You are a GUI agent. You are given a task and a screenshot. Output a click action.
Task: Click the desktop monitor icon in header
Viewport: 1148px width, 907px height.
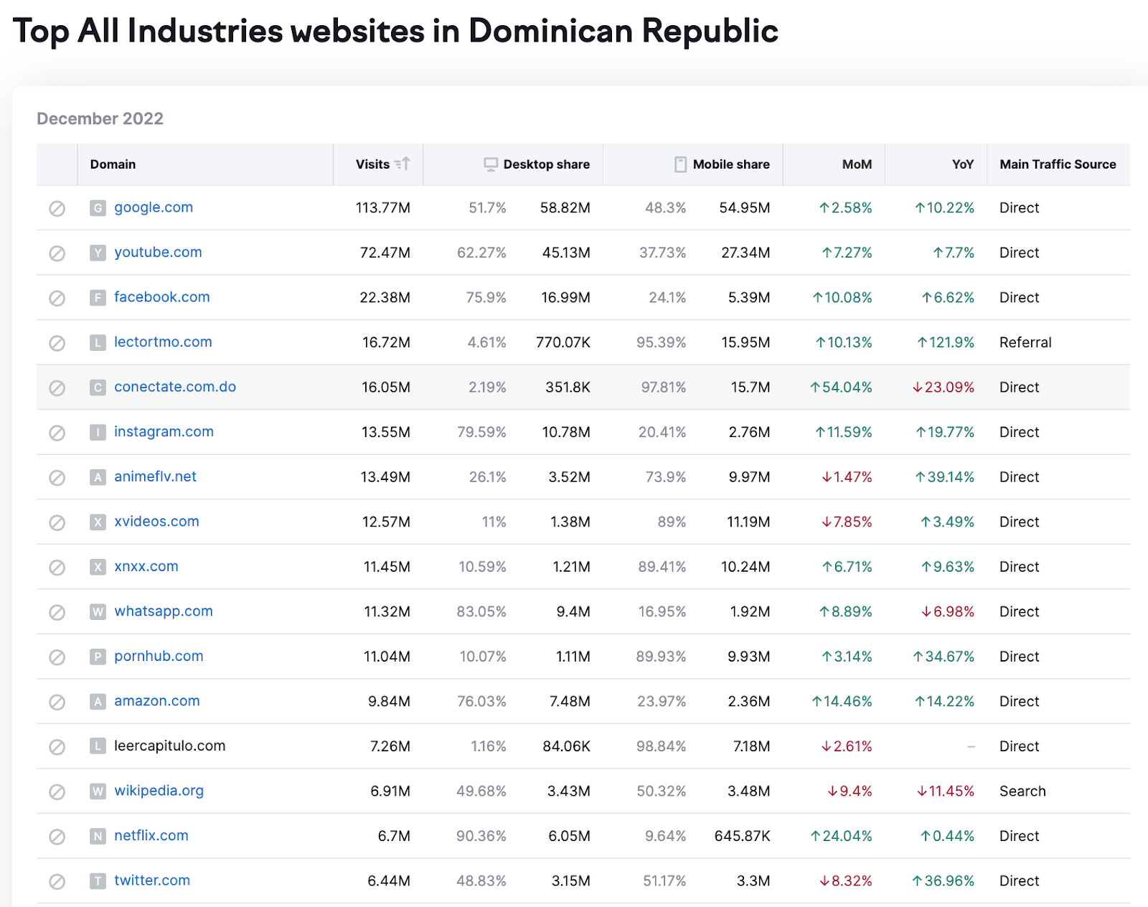[491, 164]
